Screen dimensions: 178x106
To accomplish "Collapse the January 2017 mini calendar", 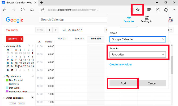I will click(4, 46).
